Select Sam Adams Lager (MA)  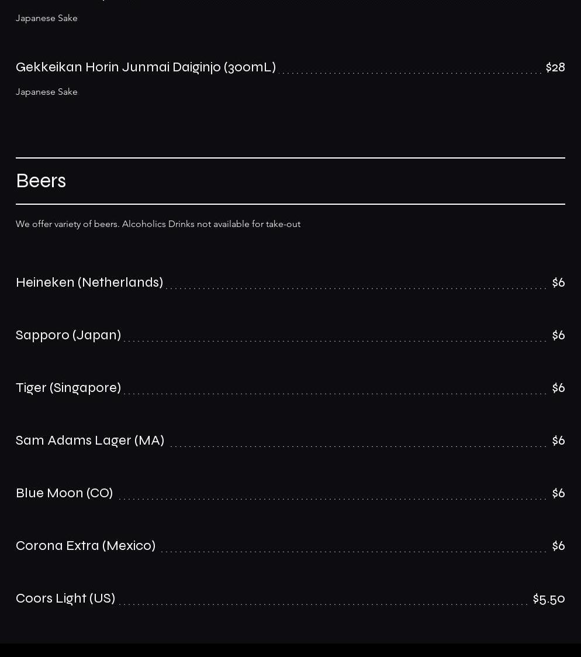(90, 441)
